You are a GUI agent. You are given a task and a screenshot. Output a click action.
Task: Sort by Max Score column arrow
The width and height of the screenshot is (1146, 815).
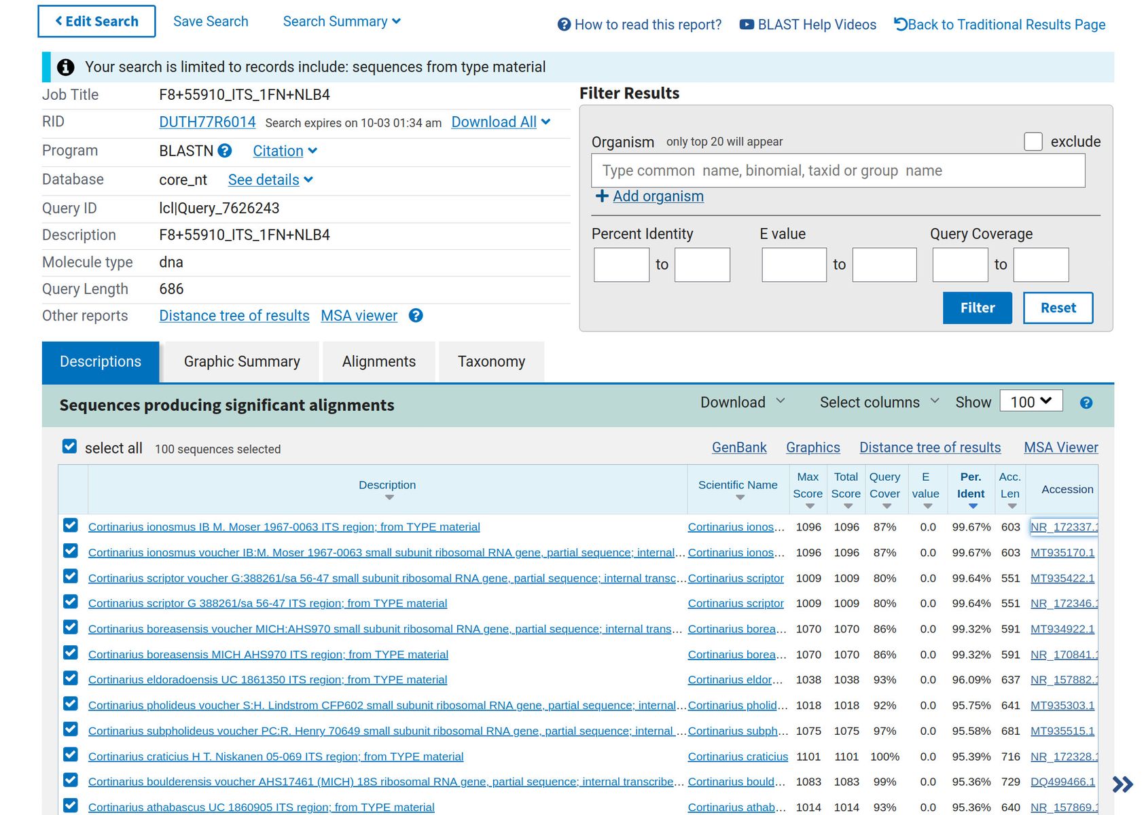809,506
